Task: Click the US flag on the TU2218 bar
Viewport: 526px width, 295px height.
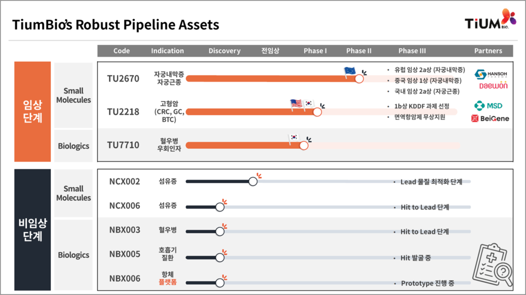Action: 296,103
